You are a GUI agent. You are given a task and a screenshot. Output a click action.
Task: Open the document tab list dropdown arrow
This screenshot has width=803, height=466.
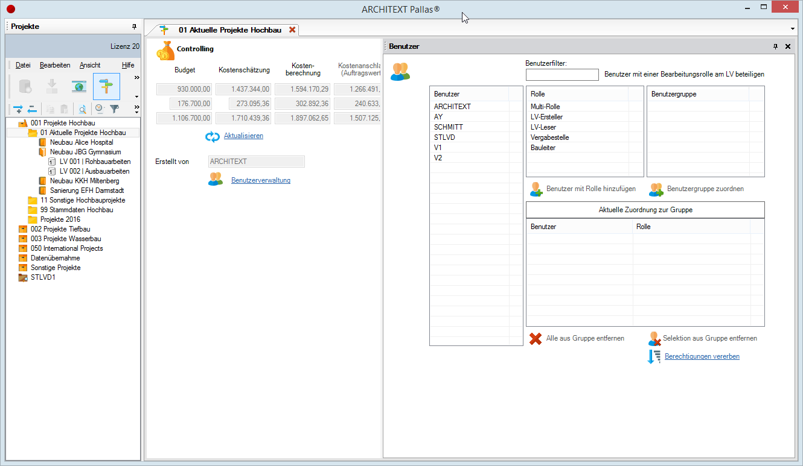(792, 29)
